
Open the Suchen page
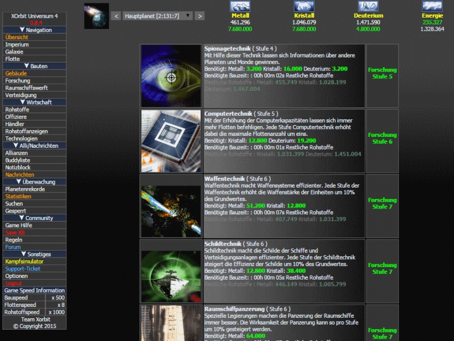click(x=14, y=203)
